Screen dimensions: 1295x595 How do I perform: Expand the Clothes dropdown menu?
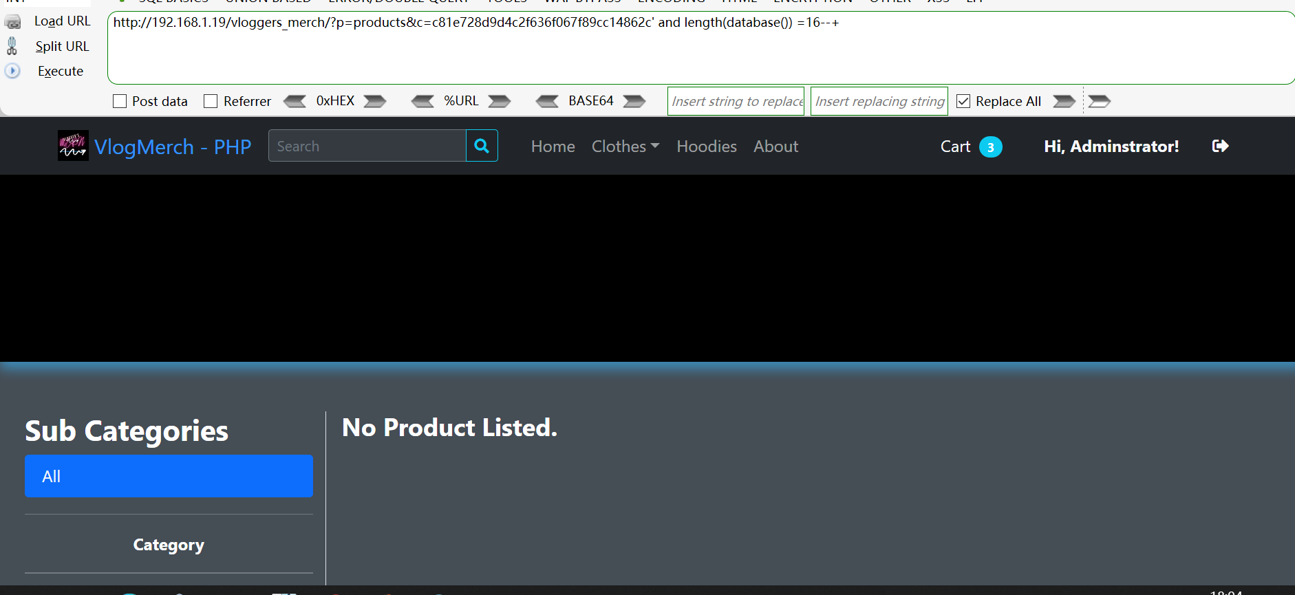coord(625,147)
